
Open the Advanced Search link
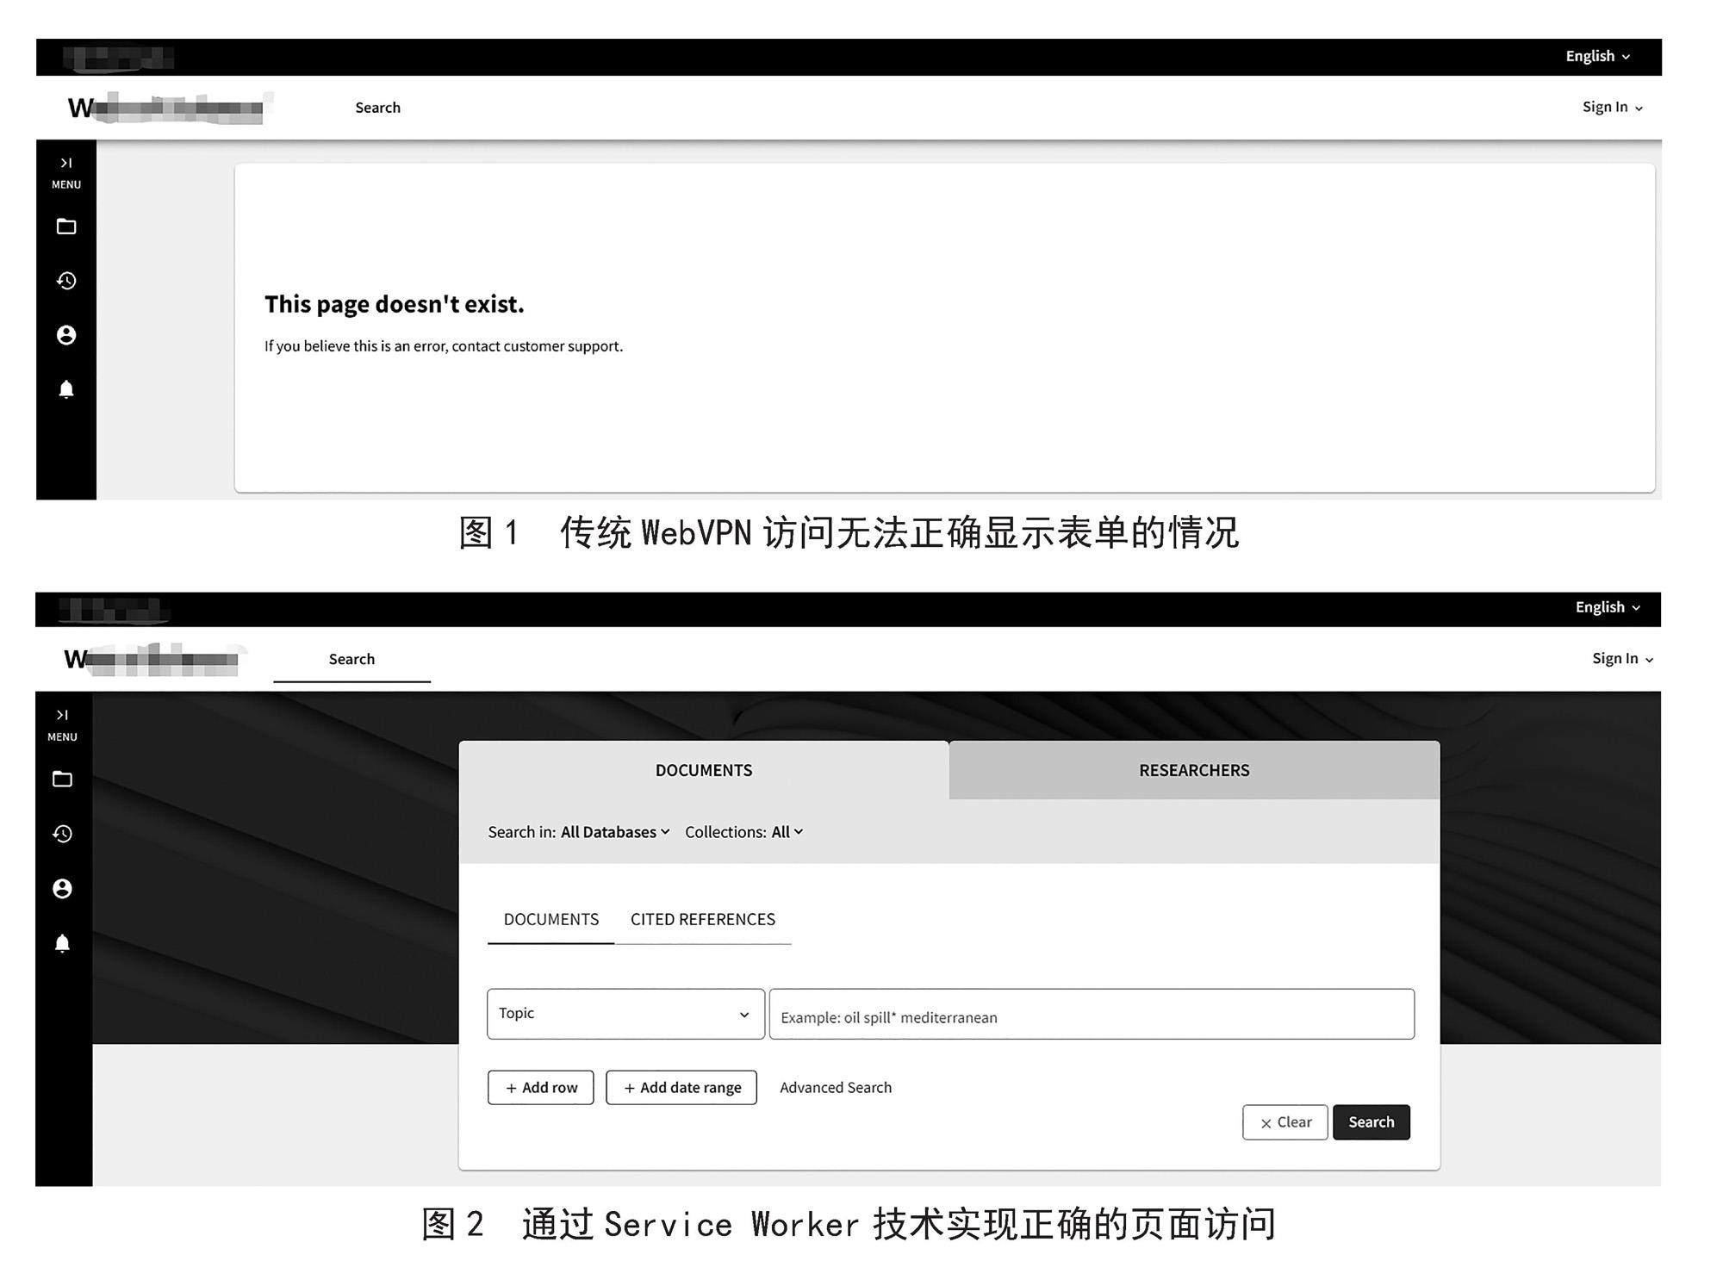[835, 1088]
